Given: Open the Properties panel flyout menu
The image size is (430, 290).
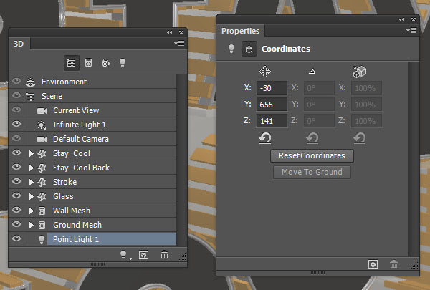Looking at the screenshot, I should click(411, 31).
